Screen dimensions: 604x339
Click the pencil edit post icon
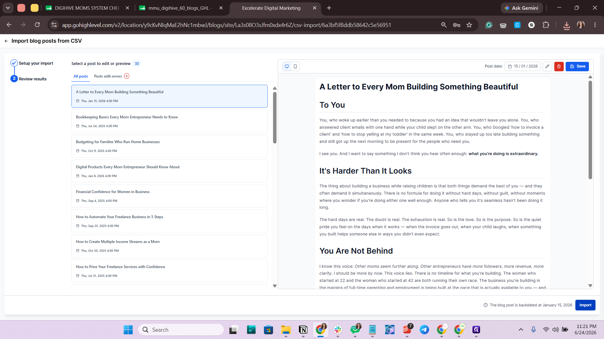point(547,66)
